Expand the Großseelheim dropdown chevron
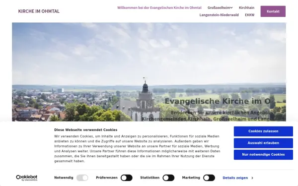Screen dimensions: 298x186 (231, 8)
